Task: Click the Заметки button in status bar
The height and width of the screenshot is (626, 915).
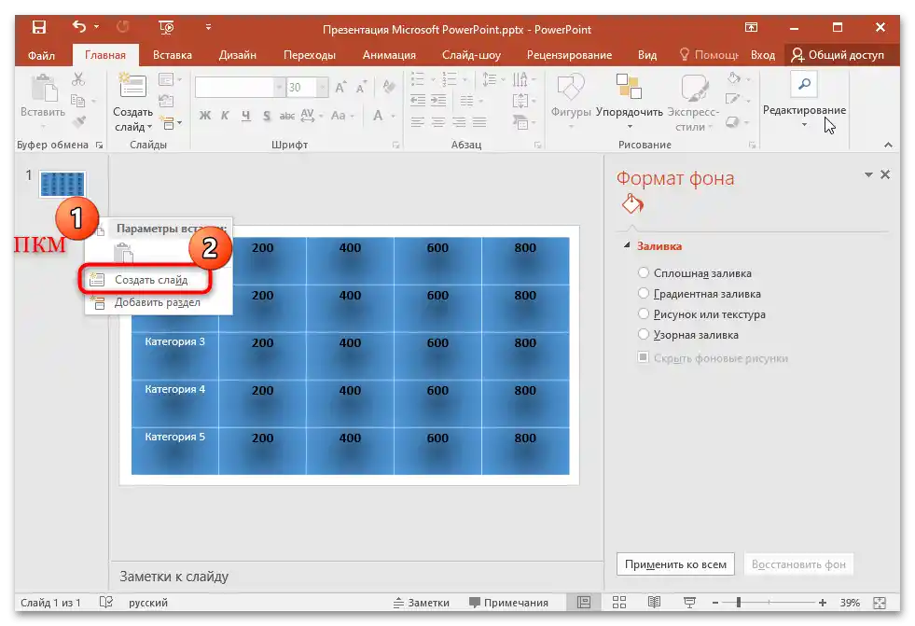Action: pos(422,603)
